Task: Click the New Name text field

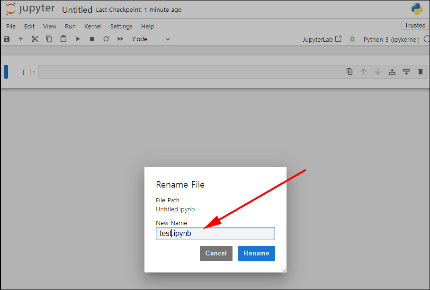Action: tap(215, 234)
